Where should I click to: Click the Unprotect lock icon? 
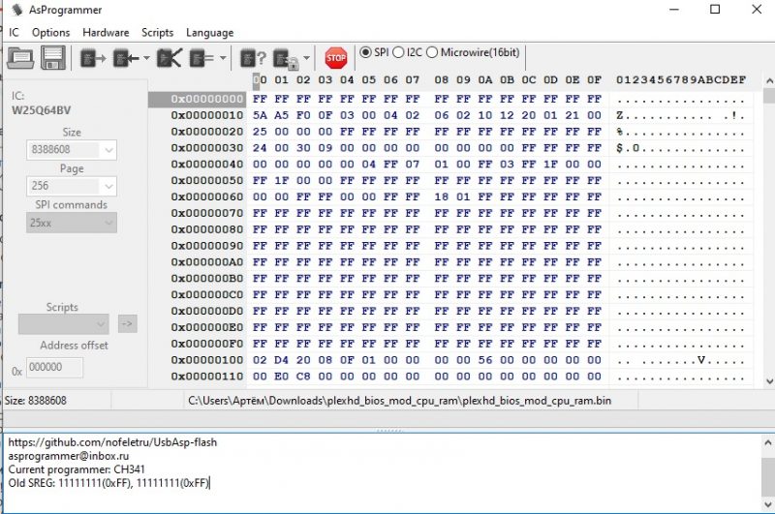(x=286, y=59)
